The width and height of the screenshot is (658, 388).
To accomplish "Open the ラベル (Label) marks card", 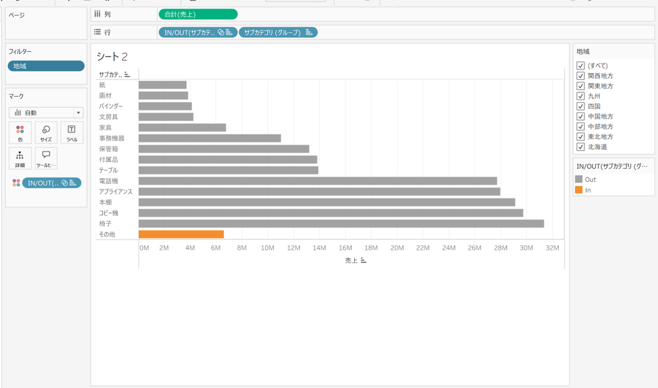I will (72, 133).
